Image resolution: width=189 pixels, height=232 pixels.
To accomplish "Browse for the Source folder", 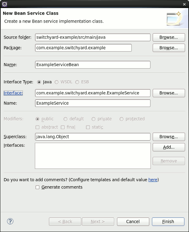I will pyautogui.click(x=169, y=37).
